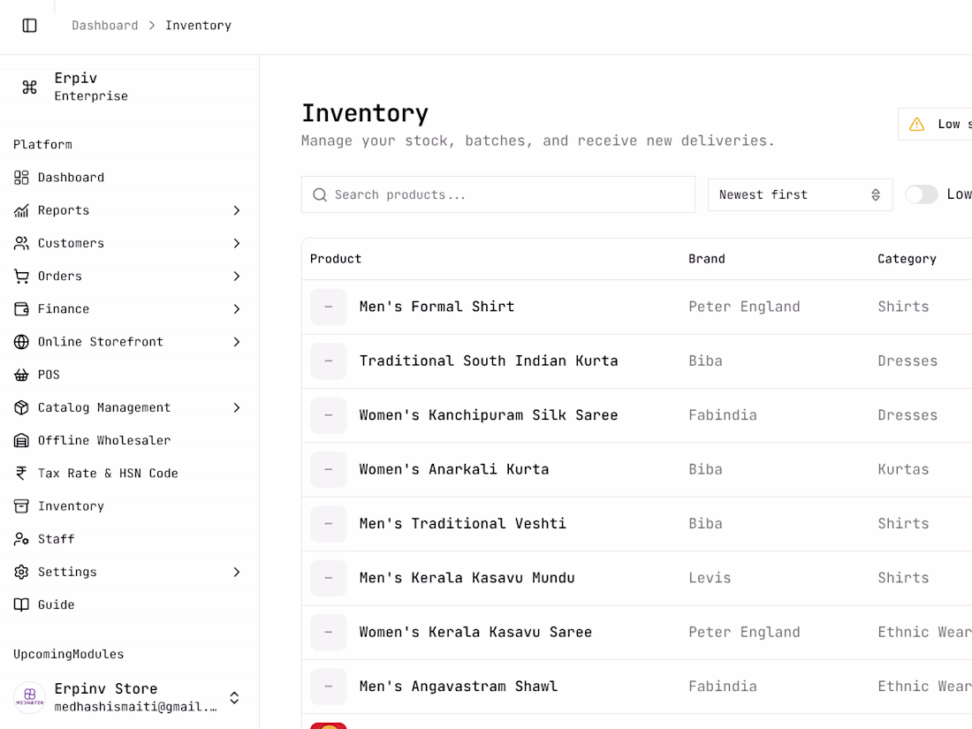This screenshot has height=729, width=972.
Task: Toggle the Low stock filter switch
Action: pyautogui.click(x=921, y=194)
